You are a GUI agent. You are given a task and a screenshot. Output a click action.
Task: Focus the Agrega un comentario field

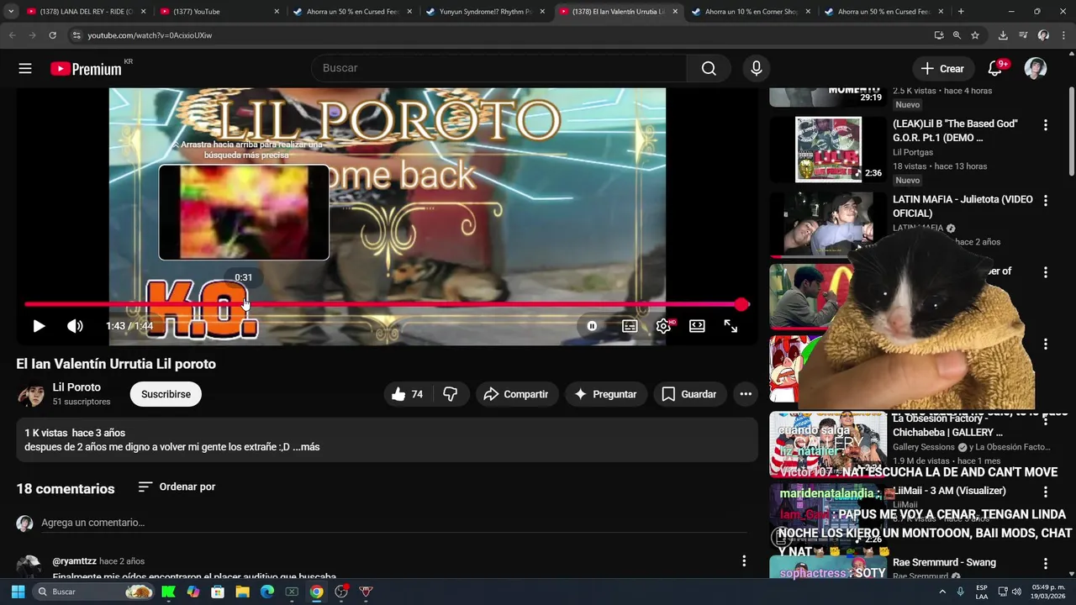[x=393, y=523]
